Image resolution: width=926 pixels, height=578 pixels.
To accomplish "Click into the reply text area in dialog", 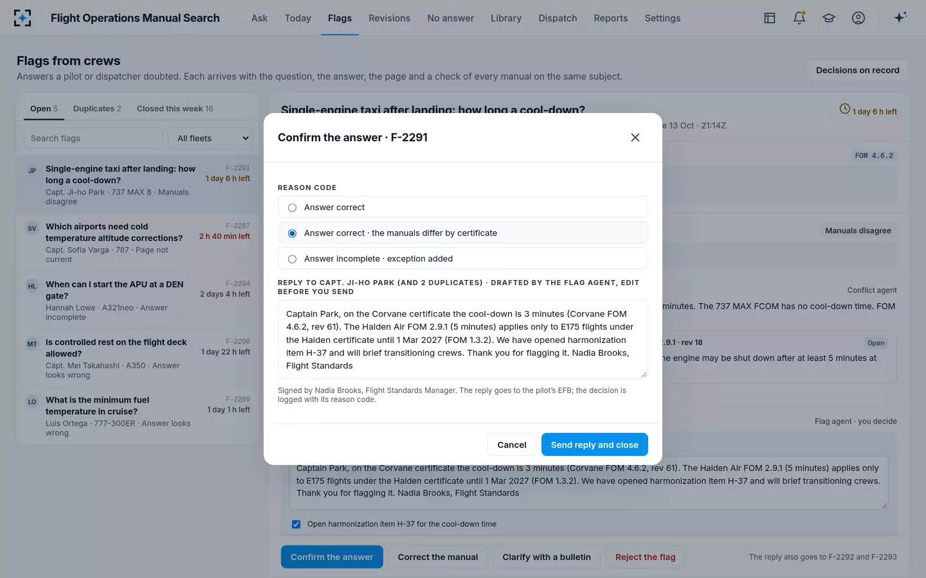I will 463,340.
